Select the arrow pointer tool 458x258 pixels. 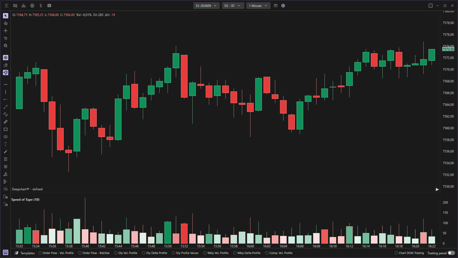(6, 16)
